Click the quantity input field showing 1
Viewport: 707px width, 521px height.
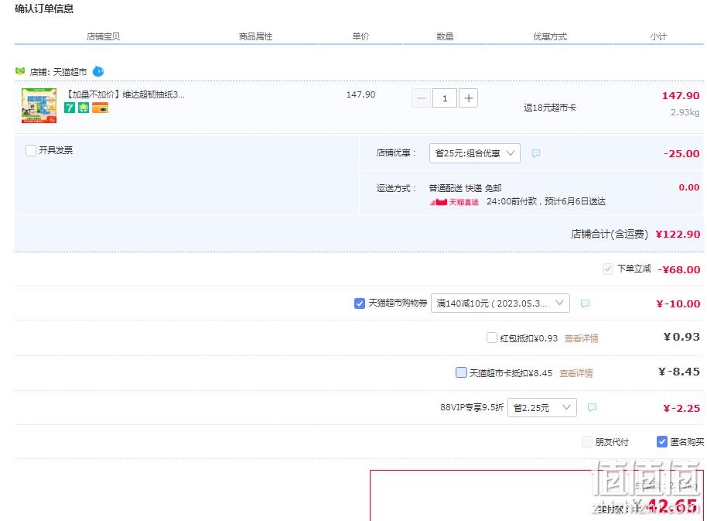[x=445, y=98]
